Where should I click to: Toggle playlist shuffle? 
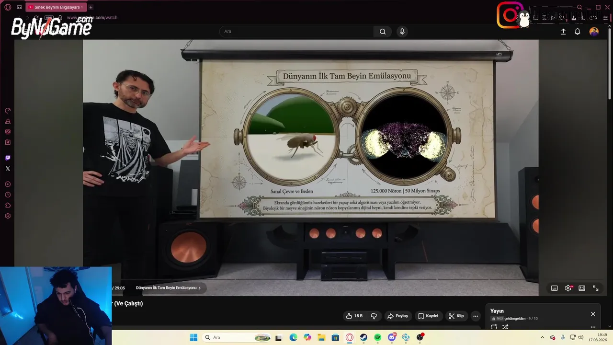(505, 327)
